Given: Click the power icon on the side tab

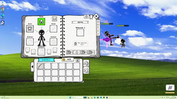Looking at the screenshot, I should click(98, 21).
